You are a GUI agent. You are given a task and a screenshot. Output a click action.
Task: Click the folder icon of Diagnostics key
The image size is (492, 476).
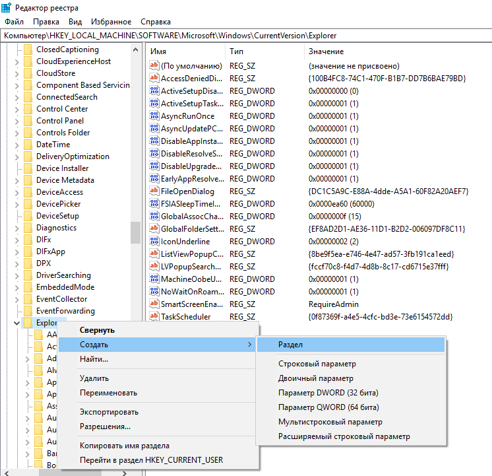pyautogui.click(x=28, y=228)
